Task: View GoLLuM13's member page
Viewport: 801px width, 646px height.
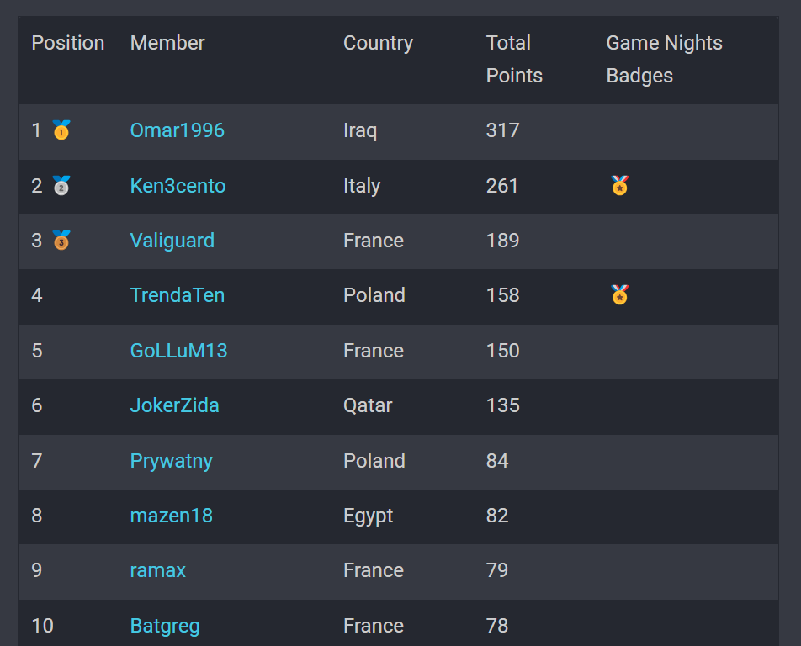Action: tap(178, 351)
